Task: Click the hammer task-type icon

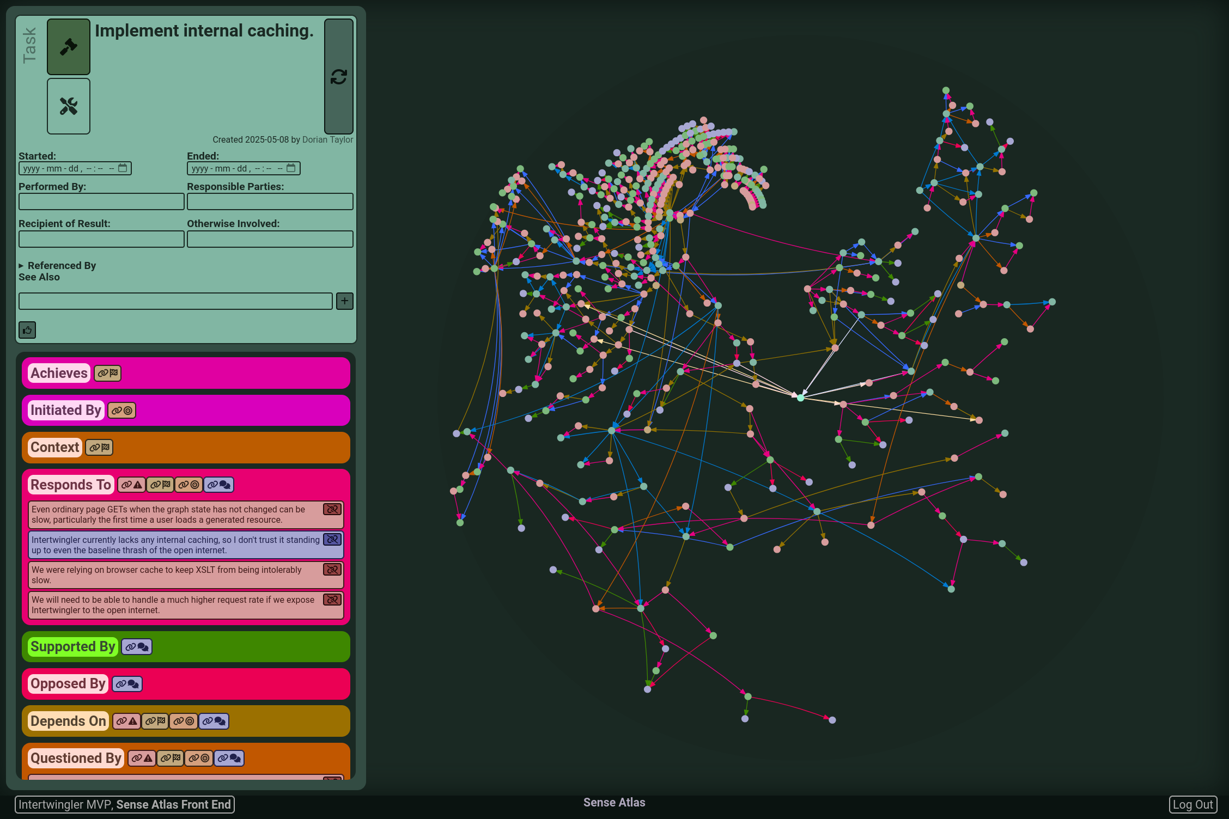Action: [68, 46]
